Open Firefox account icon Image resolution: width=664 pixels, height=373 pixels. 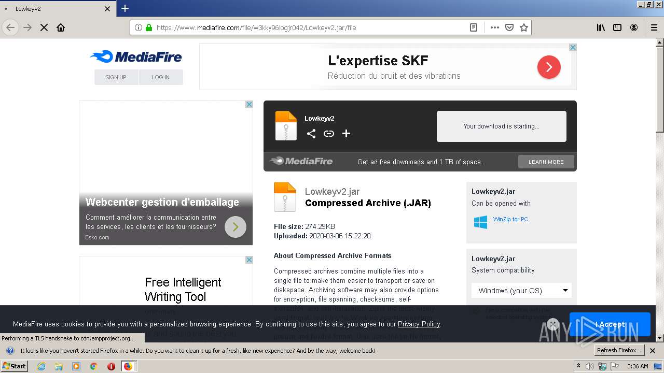click(634, 27)
